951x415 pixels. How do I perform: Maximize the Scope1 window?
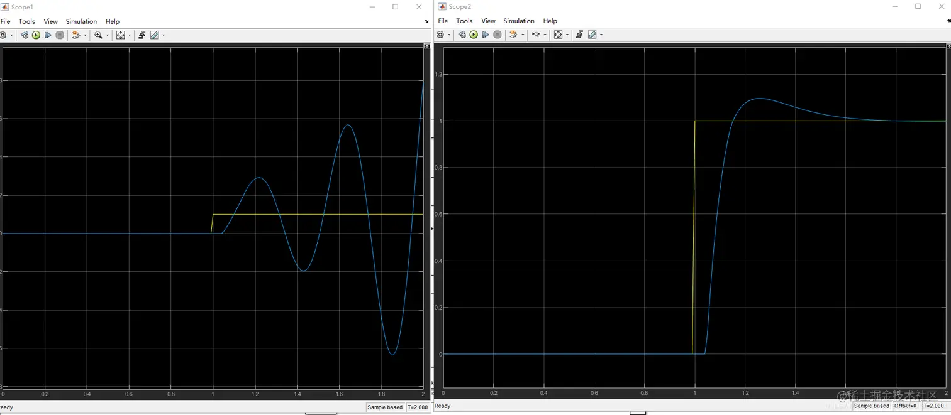[x=395, y=7]
